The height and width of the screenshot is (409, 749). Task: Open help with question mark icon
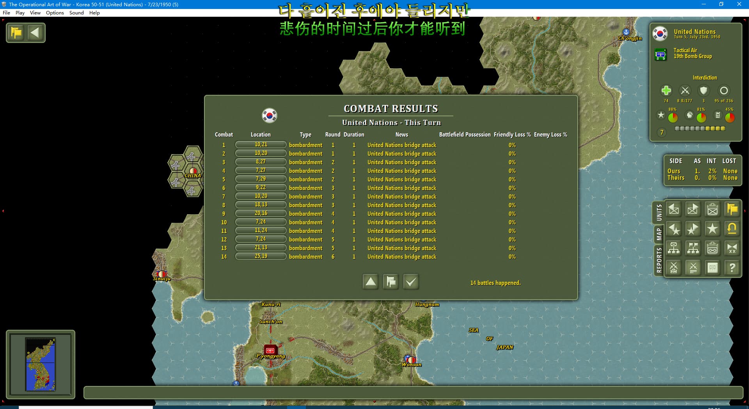pyautogui.click(x=732, y=268)
